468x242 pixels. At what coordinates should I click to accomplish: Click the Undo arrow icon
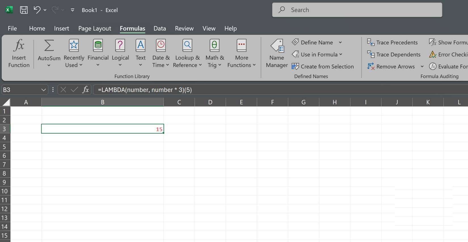click(37, 10)
